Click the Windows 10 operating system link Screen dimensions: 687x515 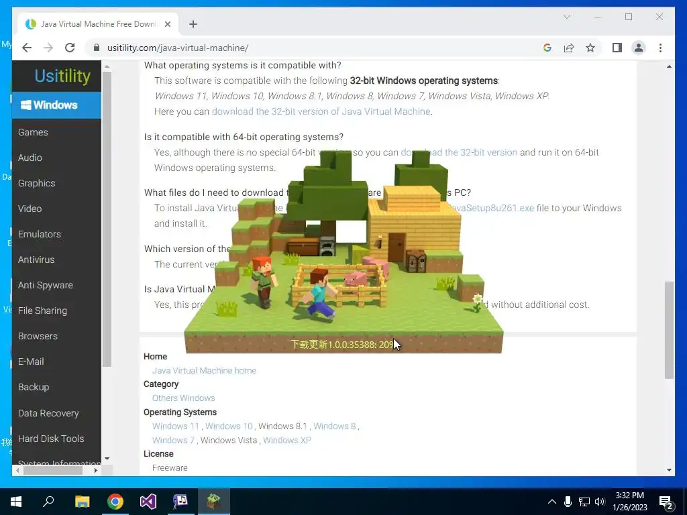pyautogui.click(x=229, y=426)
